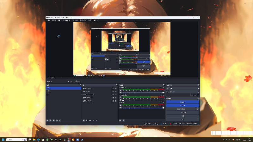Open Settings from the Controls panel
Screen dimensions: 253x142
tap(183, 116)
